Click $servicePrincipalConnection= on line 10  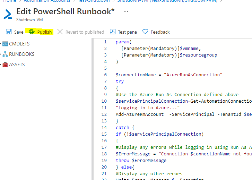click(153, 101)
